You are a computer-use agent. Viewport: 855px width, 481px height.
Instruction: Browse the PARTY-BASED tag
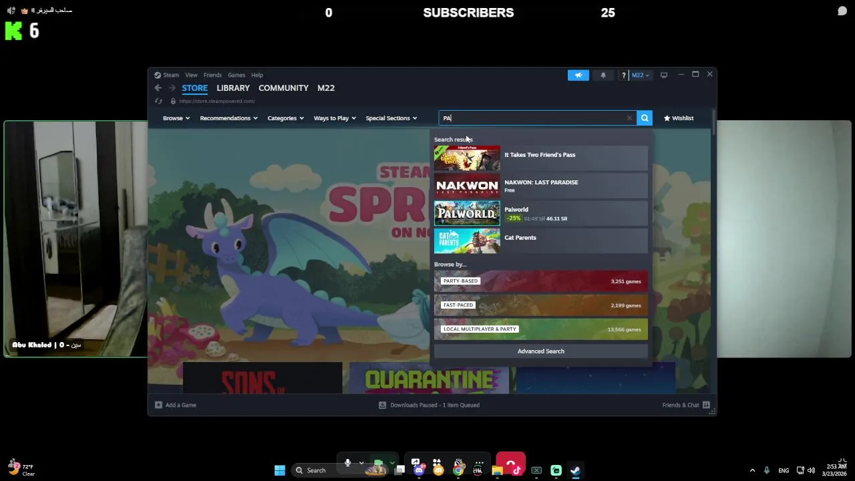click(541, 281)
